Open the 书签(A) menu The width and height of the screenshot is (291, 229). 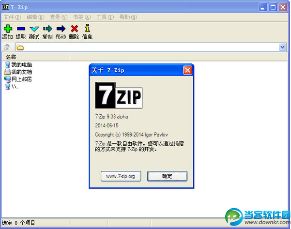(x=82, y=17)
